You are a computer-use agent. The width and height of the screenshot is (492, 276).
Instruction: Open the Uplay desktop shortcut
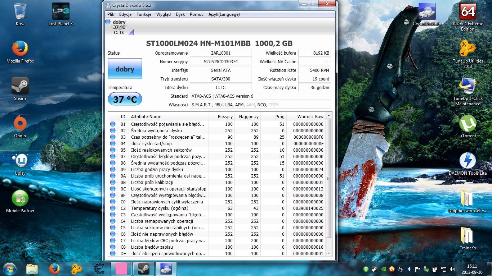pyautogui.click(x=20, y=164)
